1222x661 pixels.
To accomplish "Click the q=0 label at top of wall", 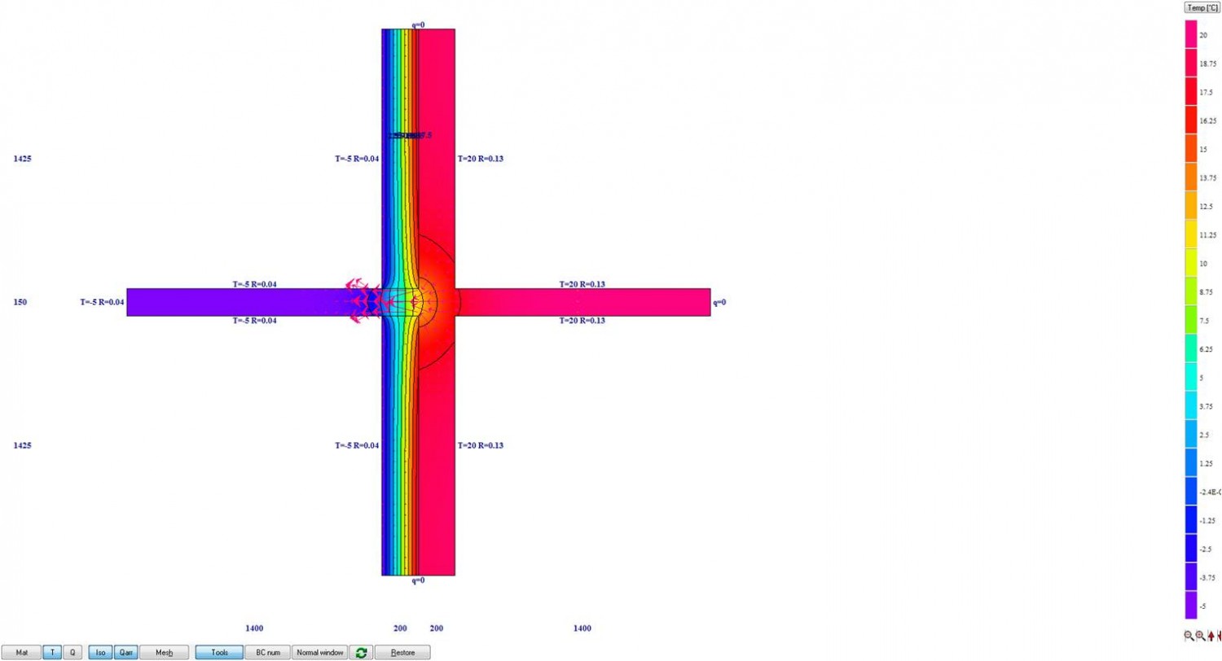I will [417, 24].
